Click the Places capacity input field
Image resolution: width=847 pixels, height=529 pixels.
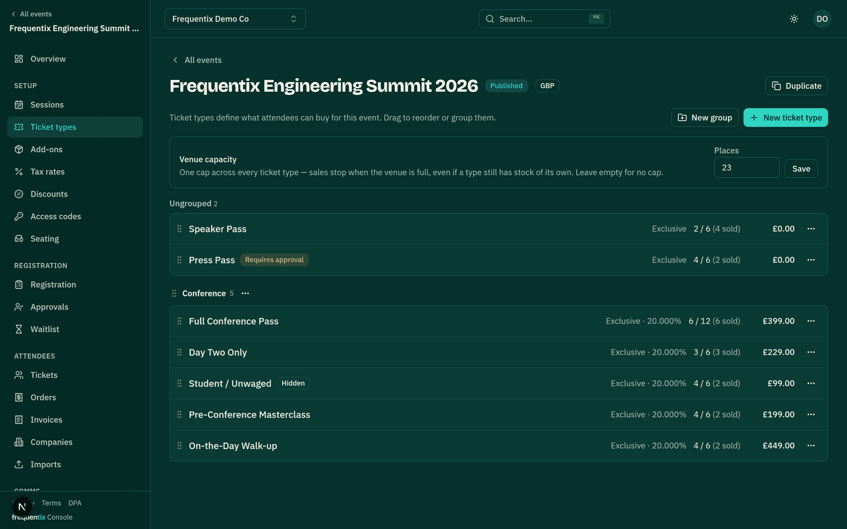click(x=747, y=168)
